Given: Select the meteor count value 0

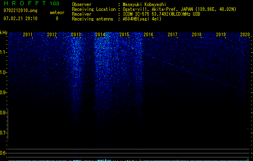Looking at the screenshot, I should coord(57,19).
